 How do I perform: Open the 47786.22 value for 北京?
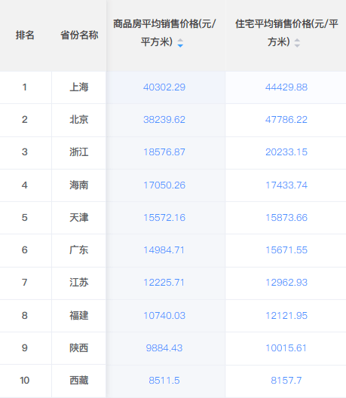[x=286, y=120]
